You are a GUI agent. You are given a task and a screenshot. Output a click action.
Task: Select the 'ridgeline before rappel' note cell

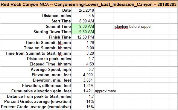click(132, 26)
